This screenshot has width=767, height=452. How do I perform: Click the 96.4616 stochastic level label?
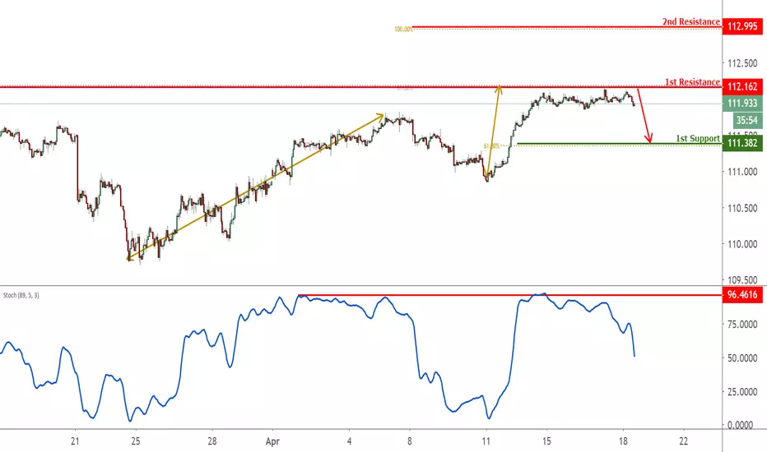tap(742, 295)
